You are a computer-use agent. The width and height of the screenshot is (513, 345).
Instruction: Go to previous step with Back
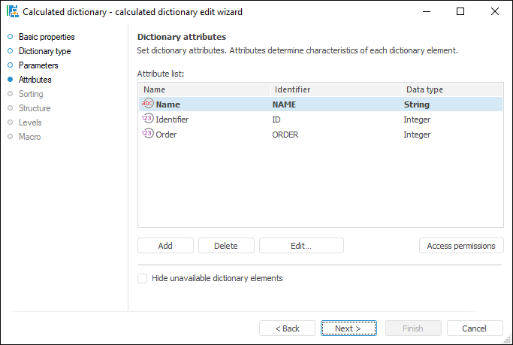pyautogui.click(x=287, y=328)
